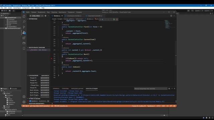The image size is (214, 120).
Task: Maximize the bottom panel with the chevron
Action: (x=172, y=89)
